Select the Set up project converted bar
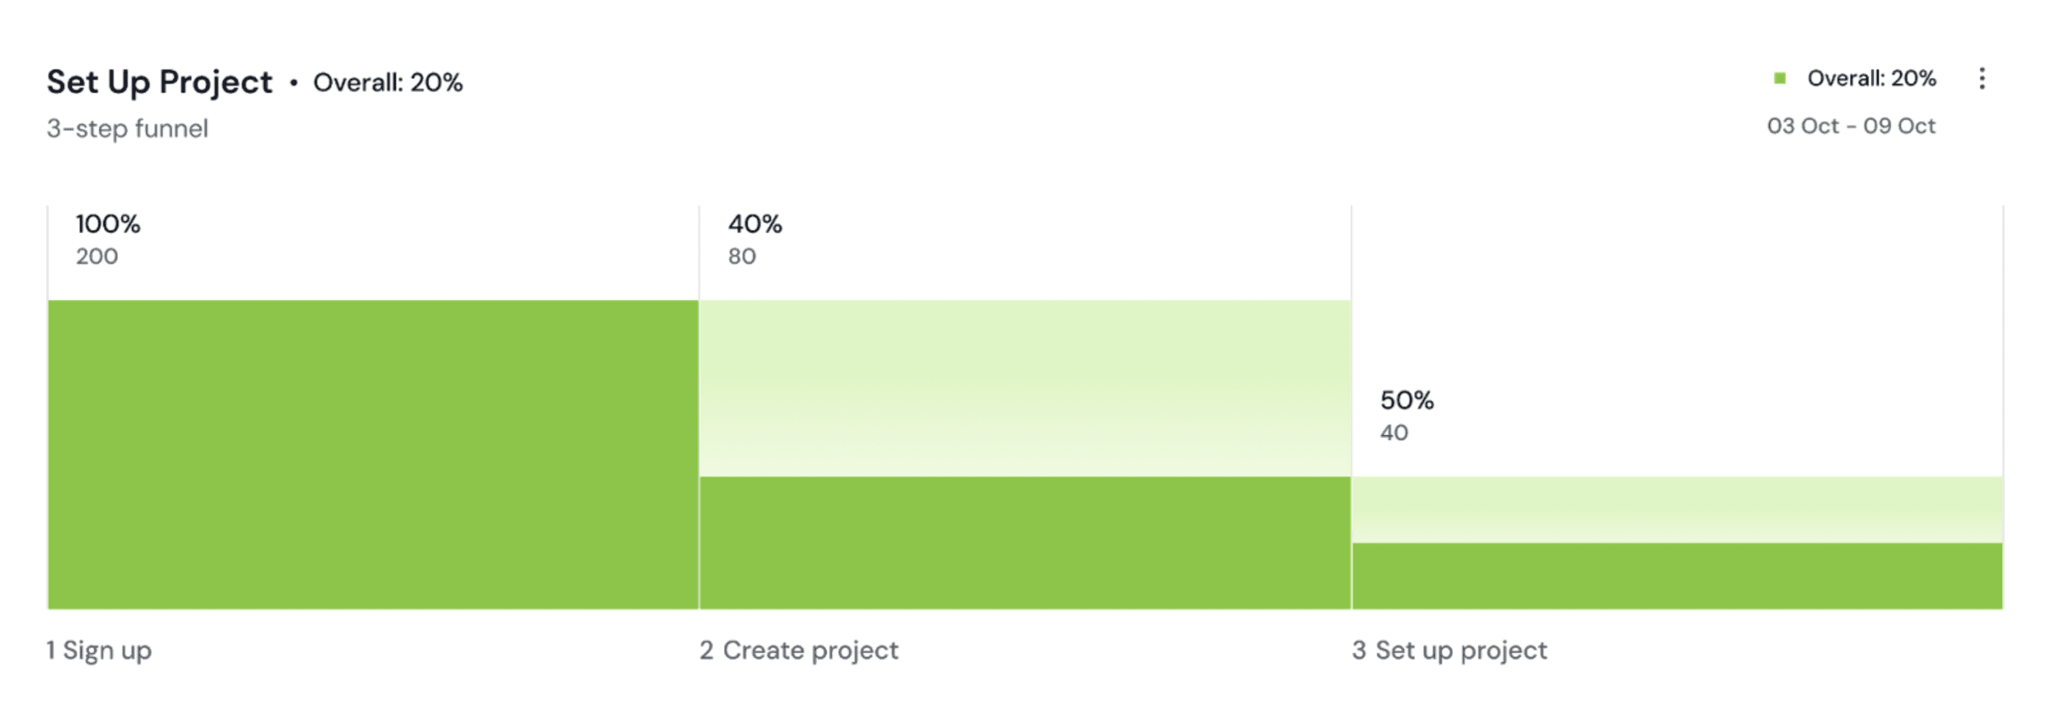Screen dimensions: 2050x724 pos(1676,576)
